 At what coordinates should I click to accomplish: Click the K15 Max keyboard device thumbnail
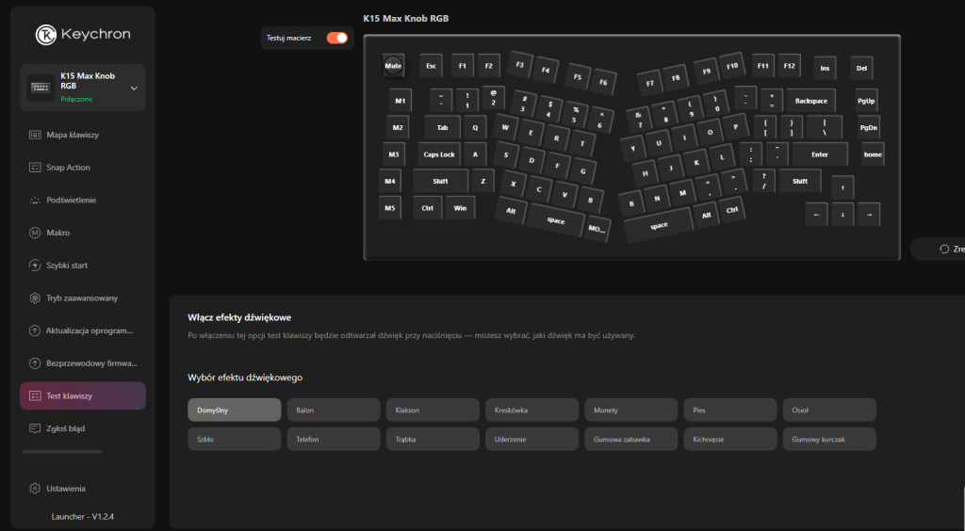click(x=41, y=88)
